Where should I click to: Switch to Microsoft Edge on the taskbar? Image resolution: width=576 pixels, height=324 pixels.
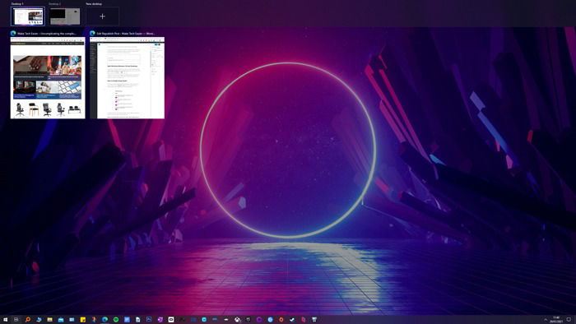click(x=105, y=320)
